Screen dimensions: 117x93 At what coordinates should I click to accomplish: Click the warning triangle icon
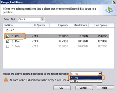click(6, 80)
